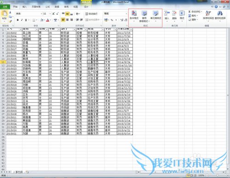Image resolution: width=230 pixels, height=178 pixels.
Task: Click the Copy icon
Action: (10, 17)
